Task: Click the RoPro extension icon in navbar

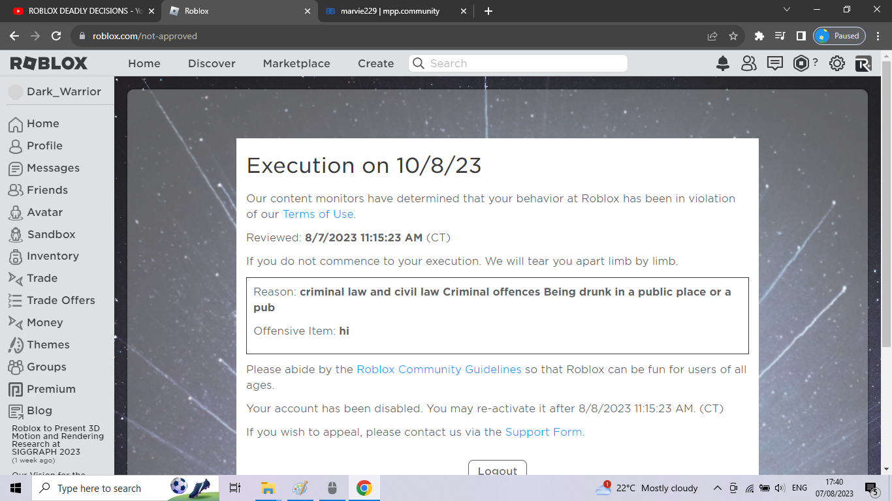Action: pos(863,63)
